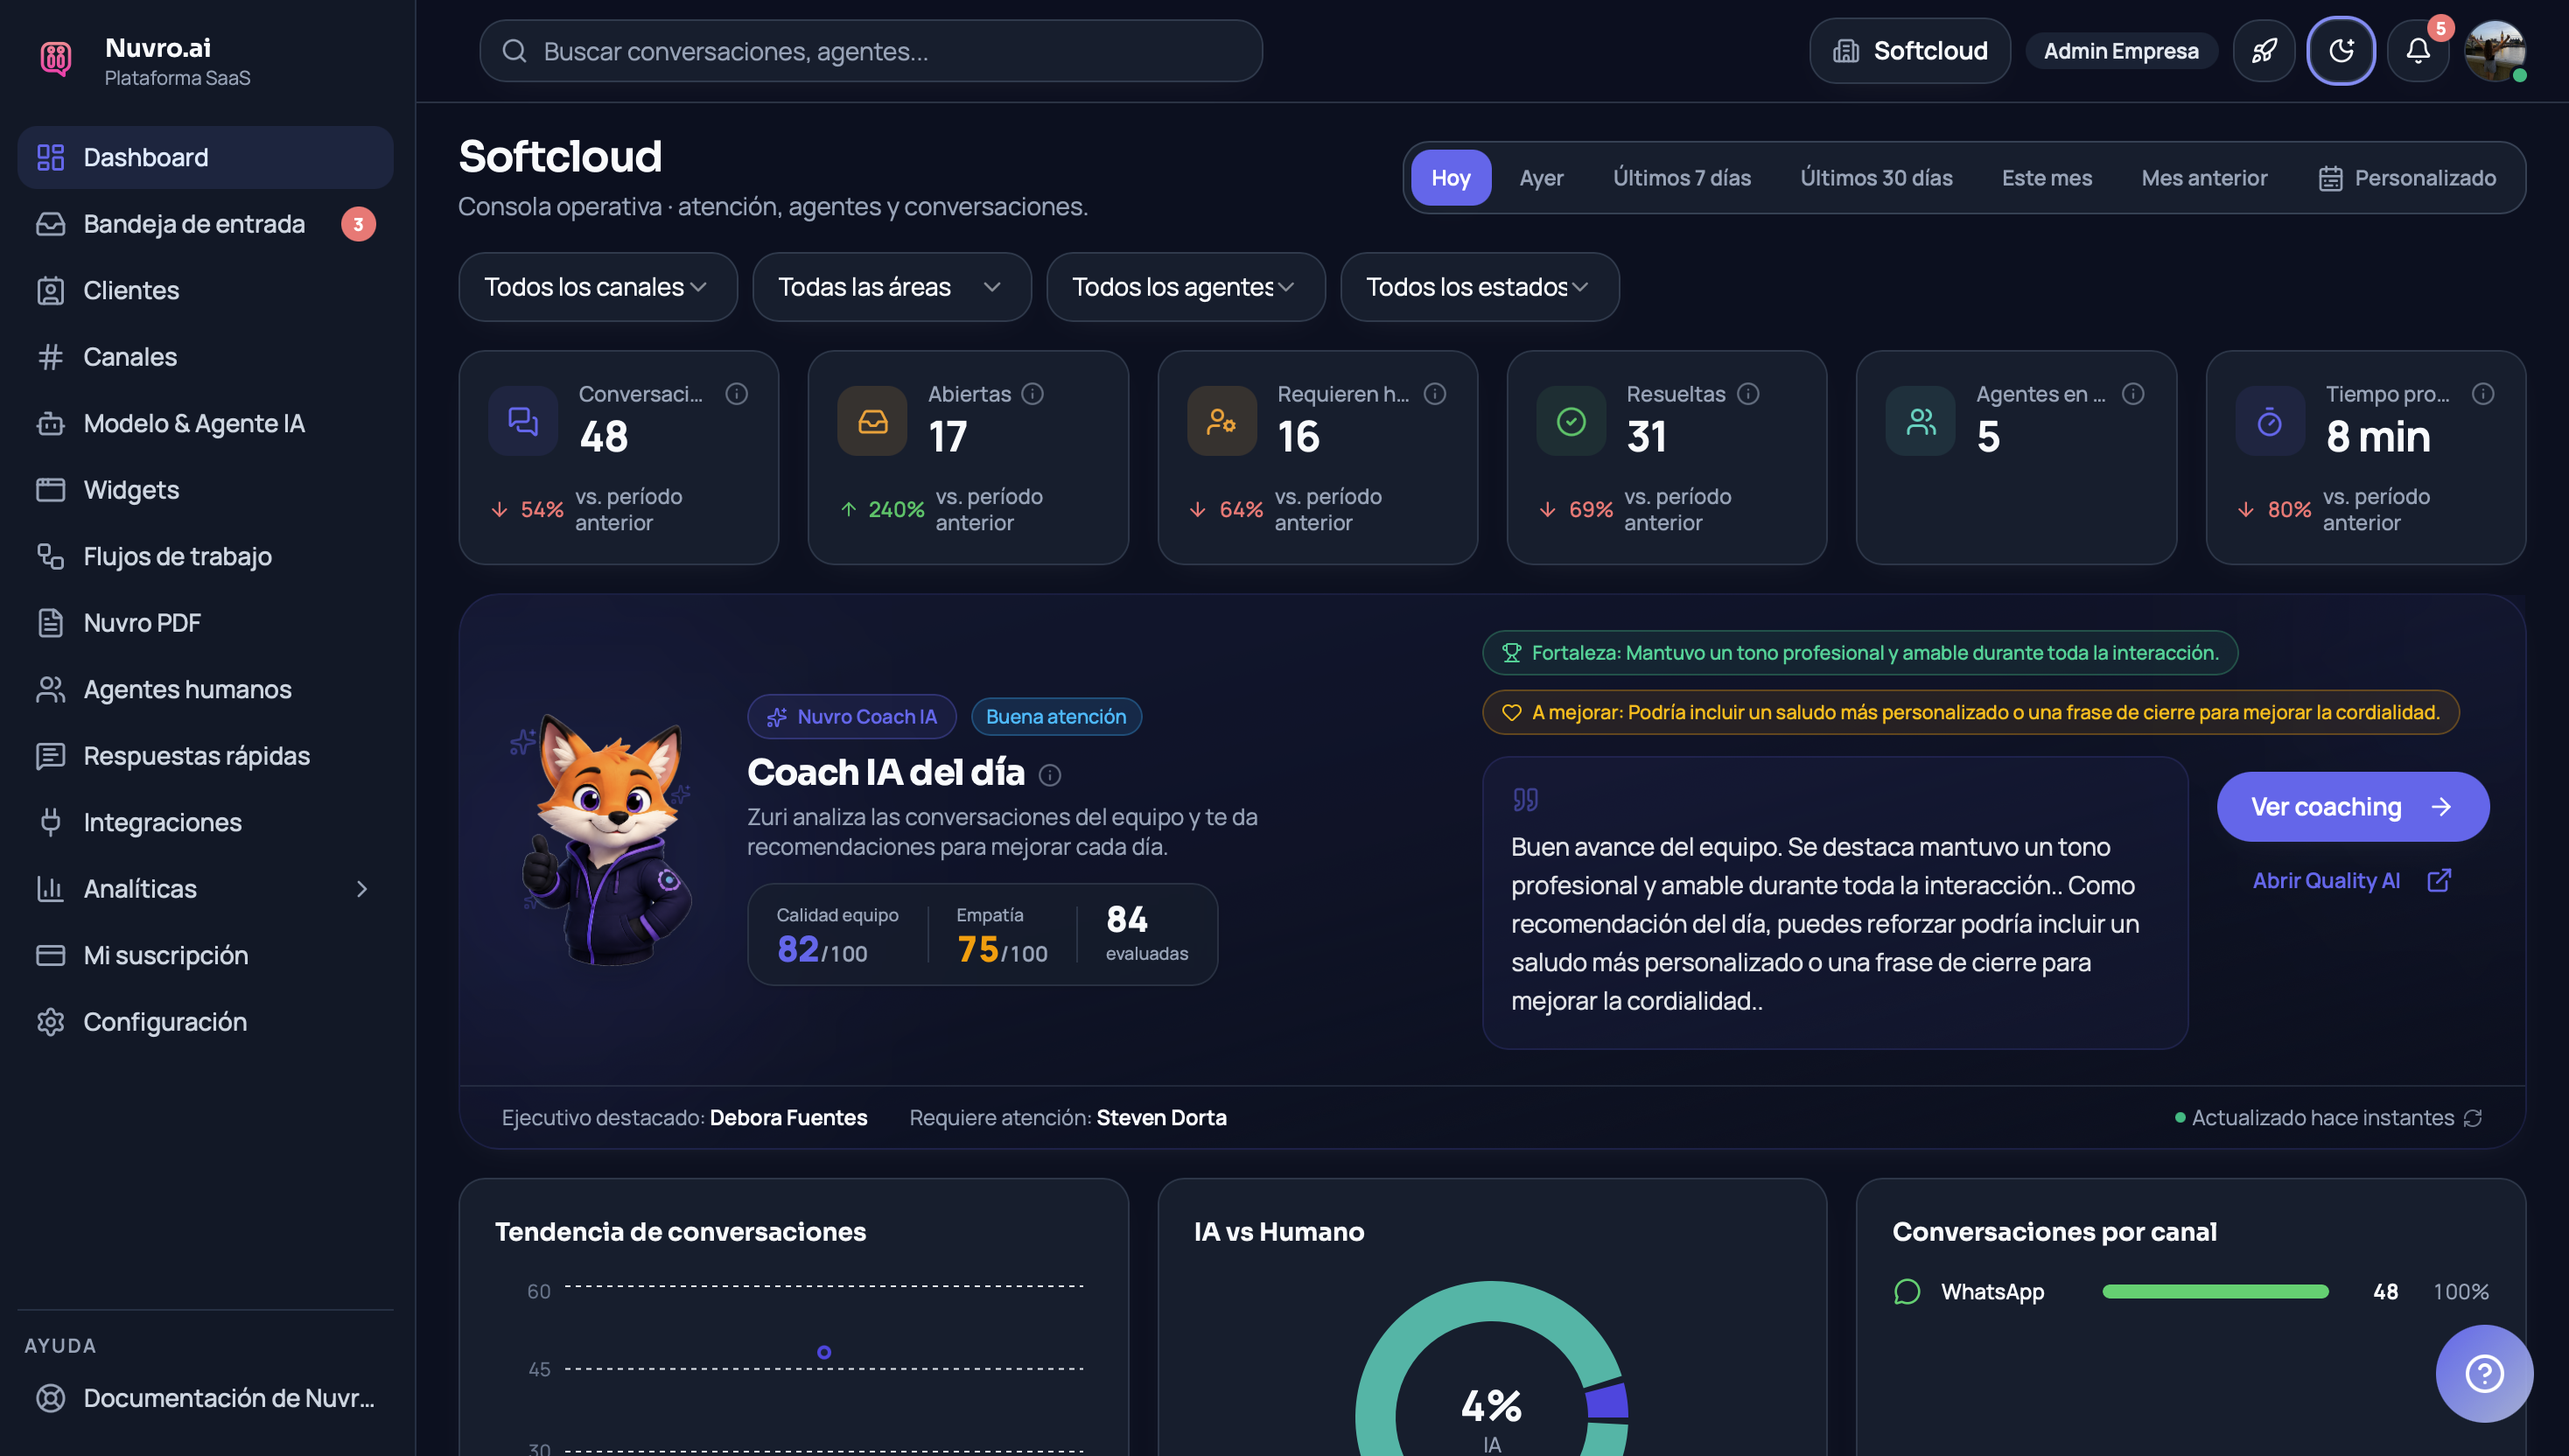Open the Todos los canales dropdown
The width and height of the screenshot is (2569, 1456).
598,287
